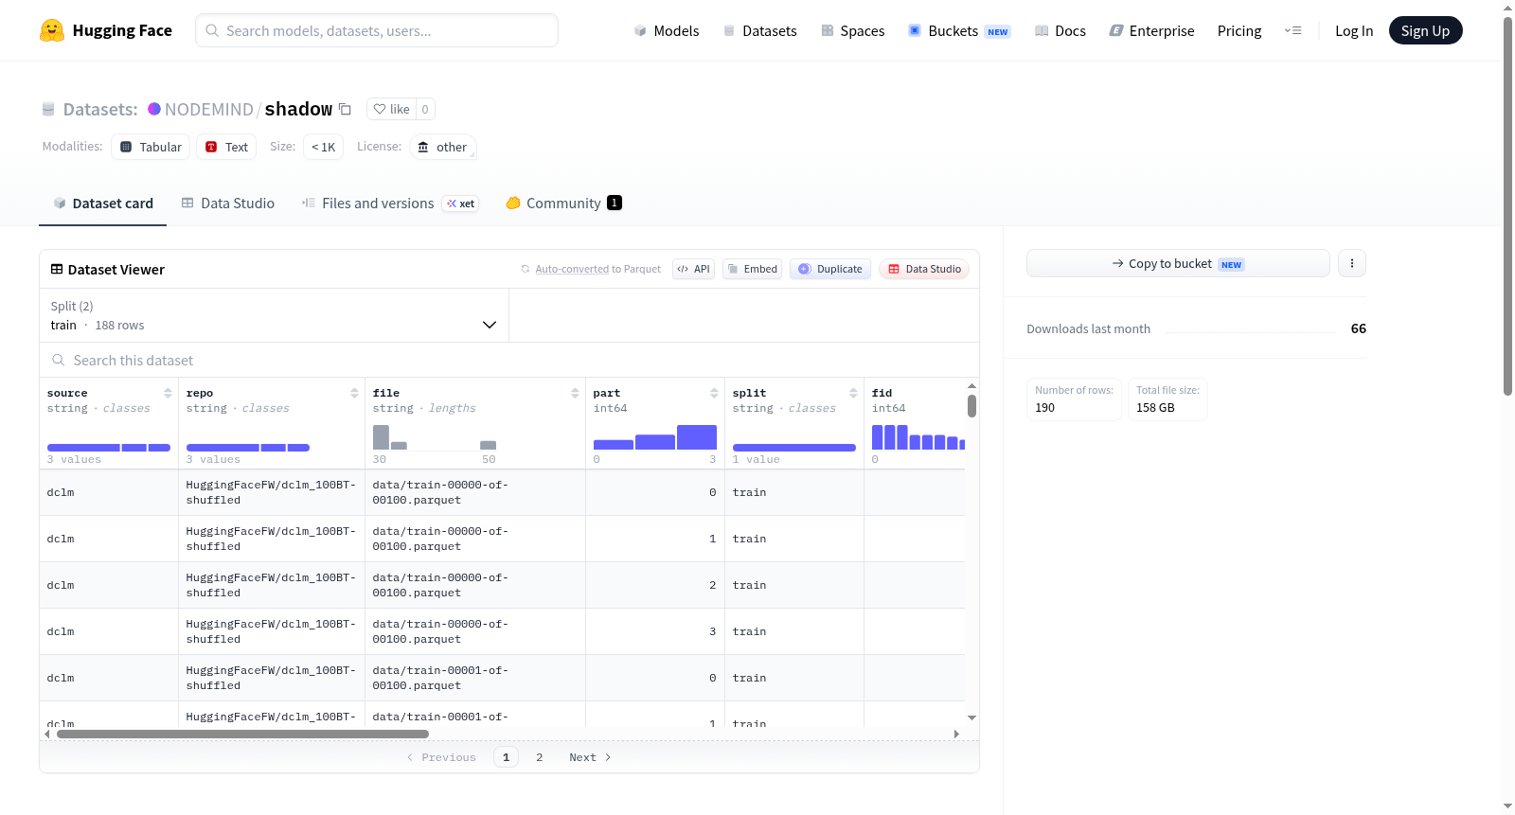Click the Downloads last month value 66
Image resolution: width=1515 pixels, height=815 pixels.
[x=1359, y=328]
